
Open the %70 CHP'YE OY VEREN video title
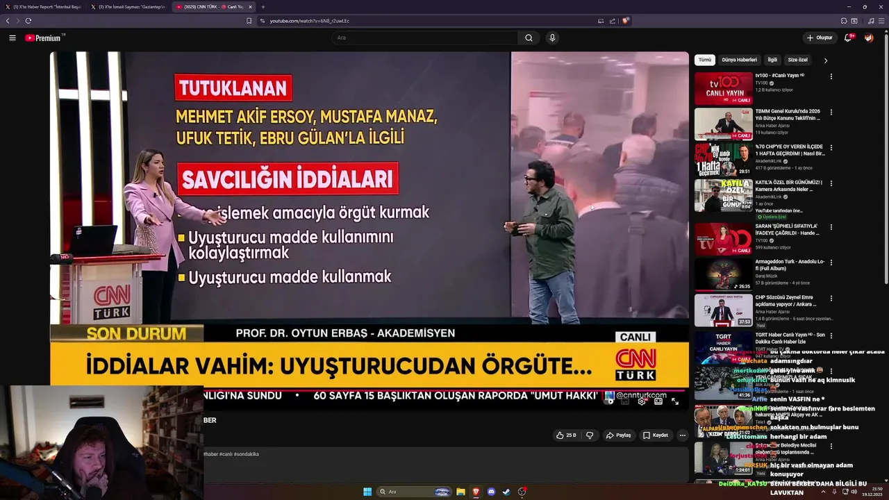(789, 150)
